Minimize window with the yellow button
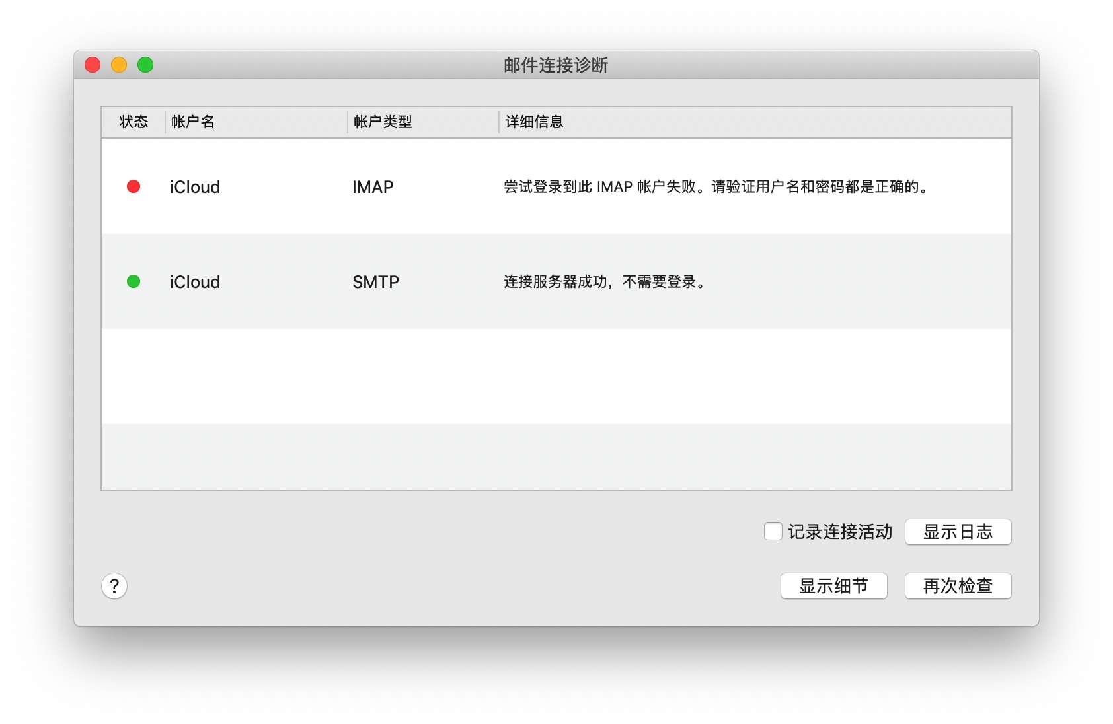This screenshot has height=724, width=1113. tap(119, 65)
